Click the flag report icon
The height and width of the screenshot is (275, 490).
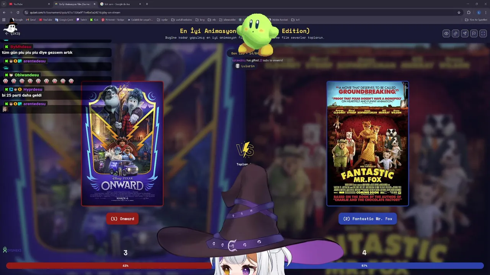(474, 33)
